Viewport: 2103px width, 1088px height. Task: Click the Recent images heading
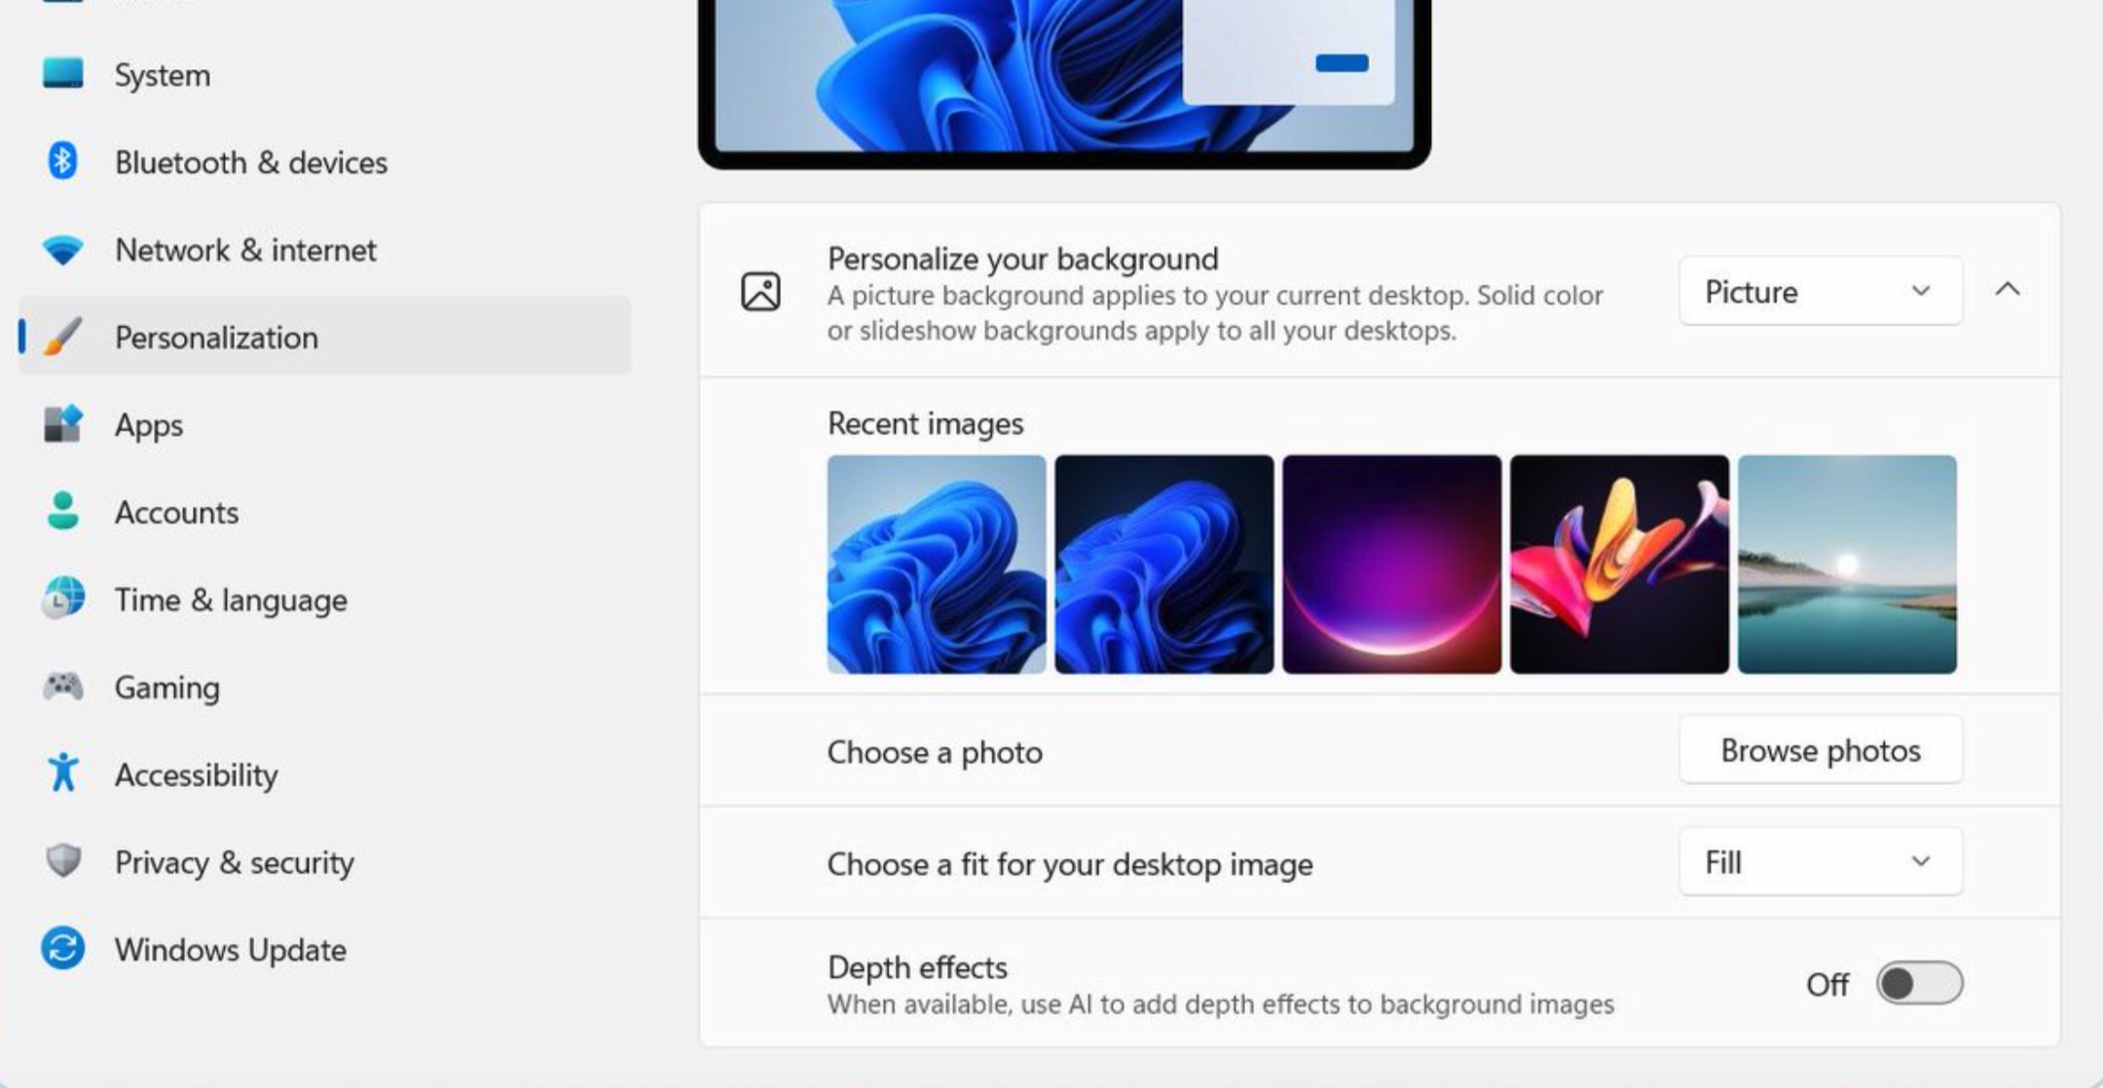click(x=925, y=423)
